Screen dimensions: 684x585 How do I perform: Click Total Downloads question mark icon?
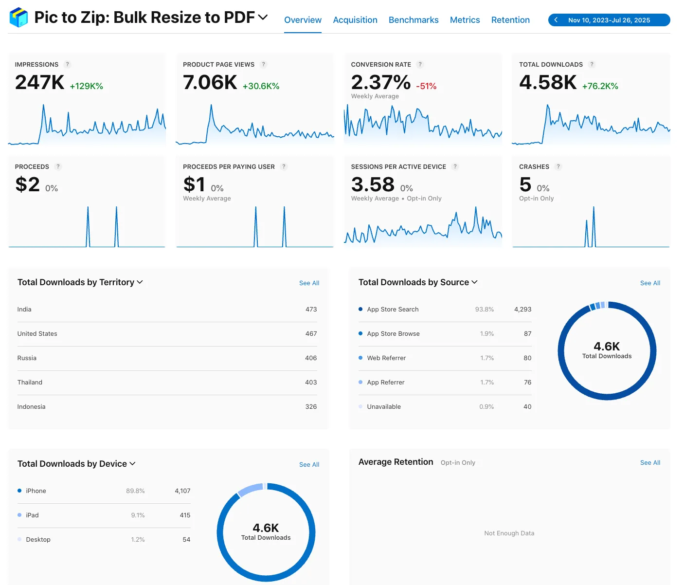pyautogui.click(x=592, y=64)
